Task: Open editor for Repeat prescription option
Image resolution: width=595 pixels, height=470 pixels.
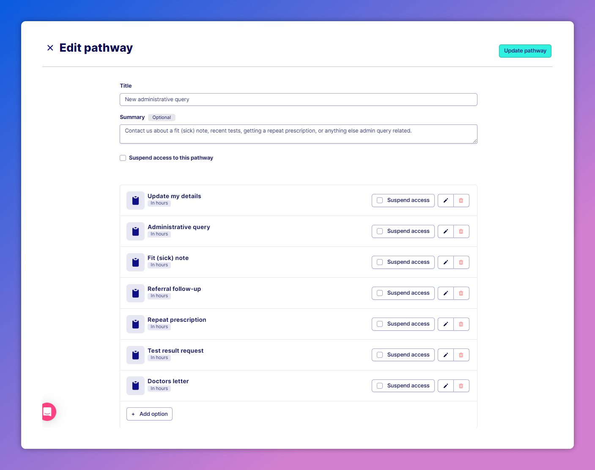Action: click(x=445, y=324)
